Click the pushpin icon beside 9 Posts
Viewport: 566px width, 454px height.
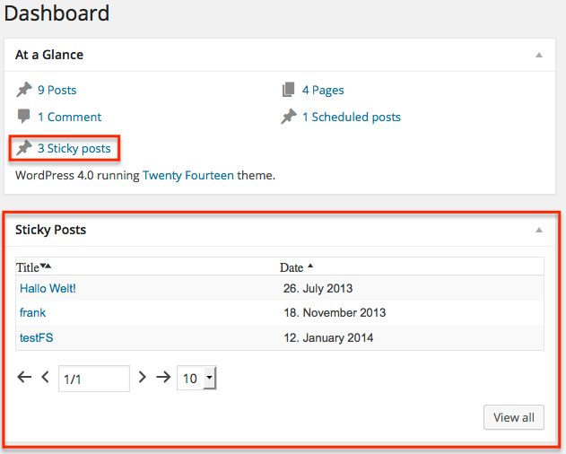(24, 90)
